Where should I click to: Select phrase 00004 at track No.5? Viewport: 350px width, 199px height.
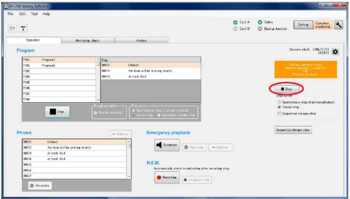pyautogui.click(x=74, y=159)
